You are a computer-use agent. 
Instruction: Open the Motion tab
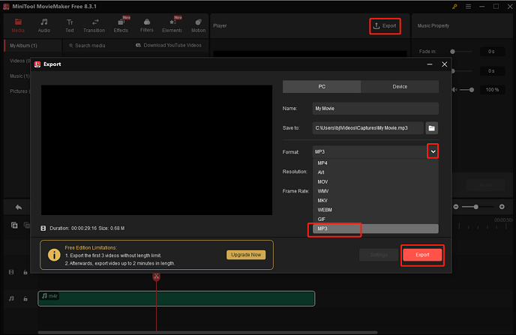[x=198, y=25]
